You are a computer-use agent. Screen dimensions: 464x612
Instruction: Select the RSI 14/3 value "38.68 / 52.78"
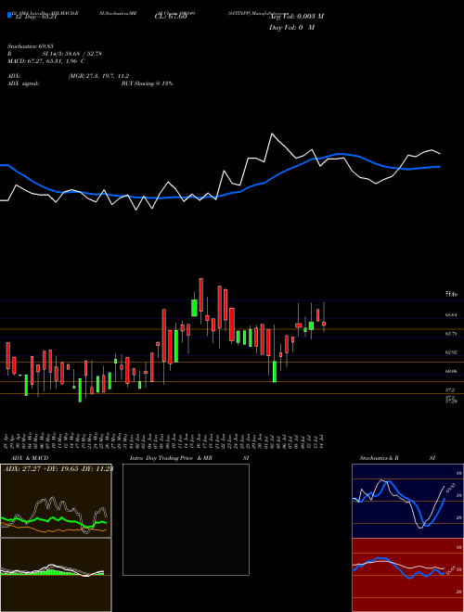coord(82,54)
